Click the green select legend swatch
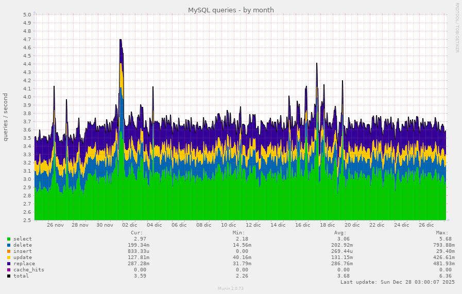462x294 pixels. (9, 239)
